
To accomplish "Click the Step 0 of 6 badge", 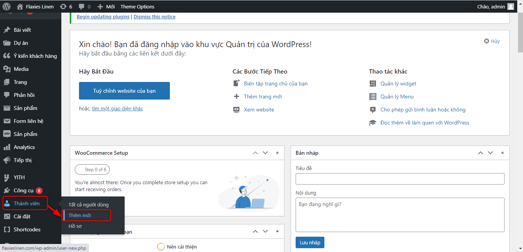I will [92, 169].
